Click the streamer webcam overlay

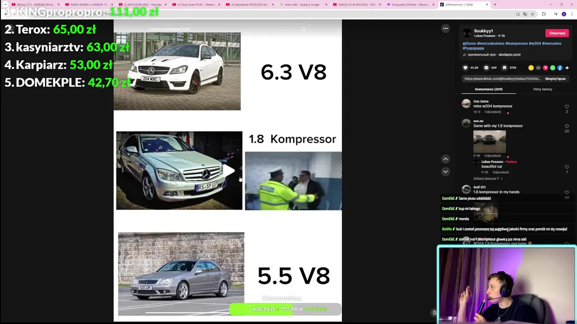pyautogui.click(x=507, y=285)
